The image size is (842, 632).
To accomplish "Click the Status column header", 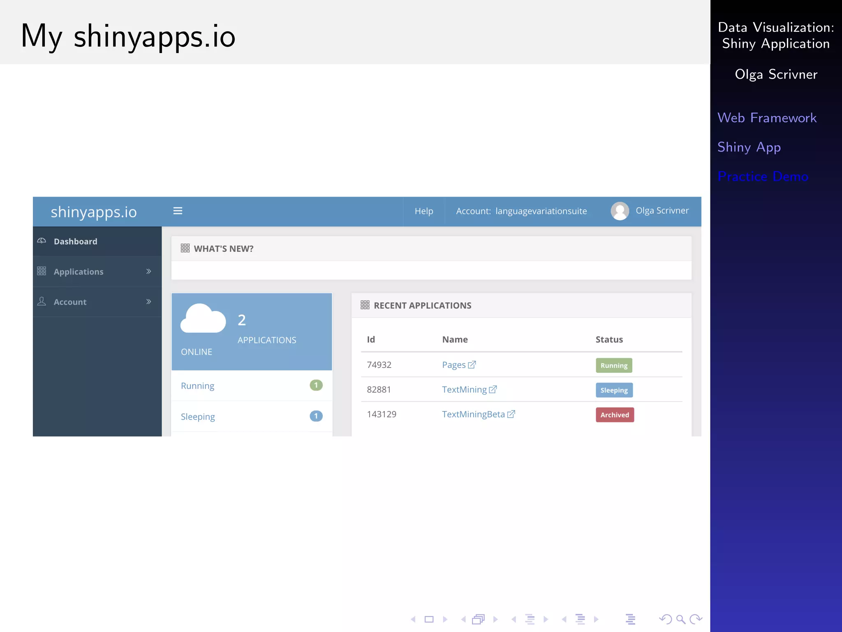I will (609, 339).
